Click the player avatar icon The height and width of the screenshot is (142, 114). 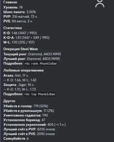click(100, 4)
